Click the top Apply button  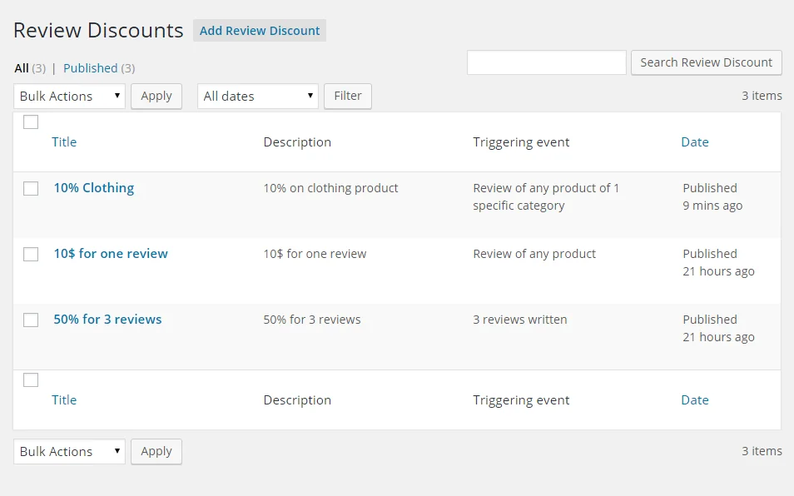tap(156, 96)
